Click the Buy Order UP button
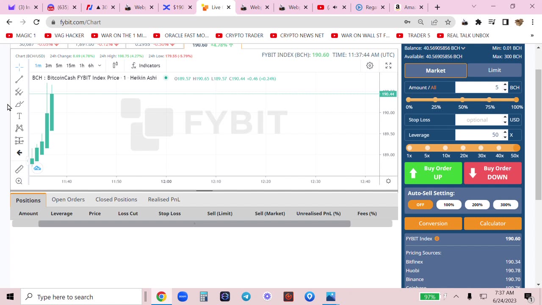 [433, 173]
